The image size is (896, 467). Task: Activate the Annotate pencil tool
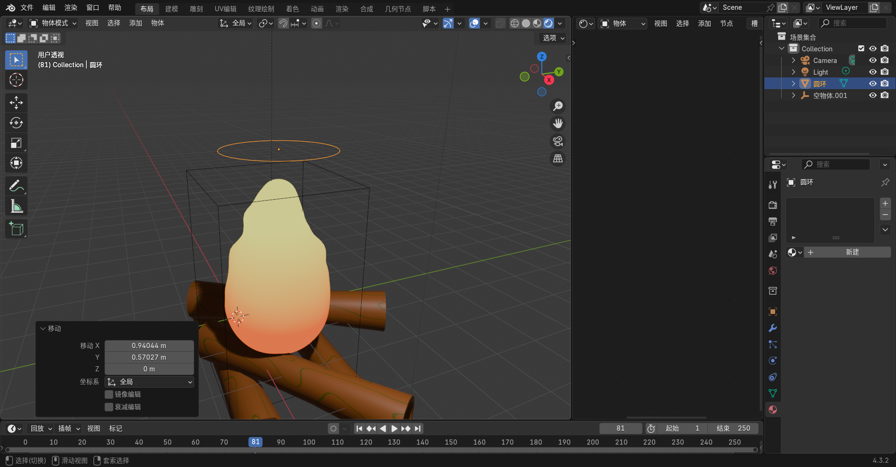tap(16, 186)
